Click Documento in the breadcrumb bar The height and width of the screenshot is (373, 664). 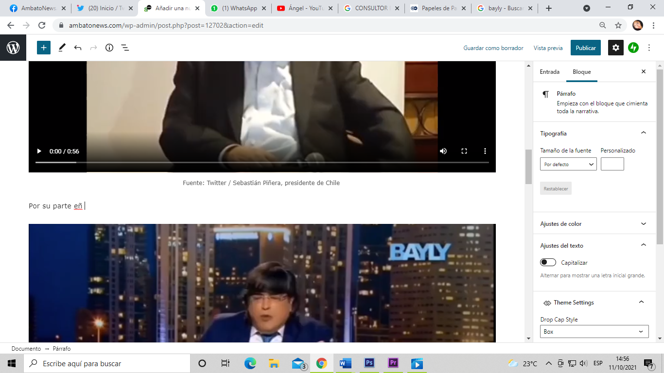pyautogui.click(x=26, y=349)
